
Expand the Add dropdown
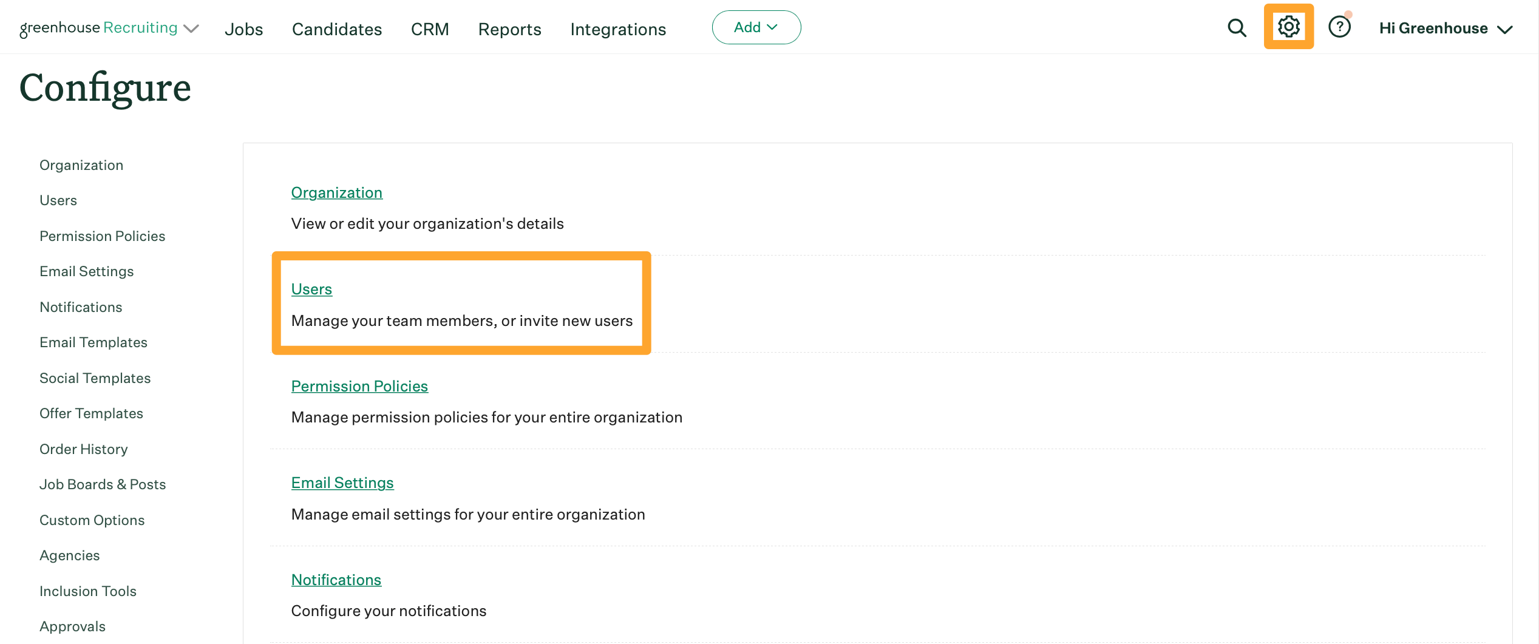tap(756, 27)
